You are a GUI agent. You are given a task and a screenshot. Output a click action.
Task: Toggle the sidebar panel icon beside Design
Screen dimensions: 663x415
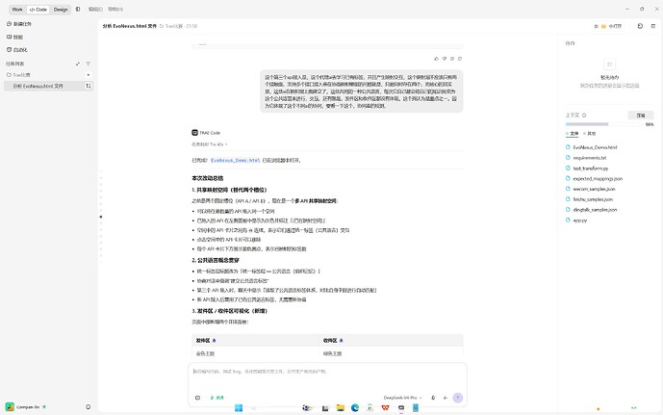click(x=78, y=9)
